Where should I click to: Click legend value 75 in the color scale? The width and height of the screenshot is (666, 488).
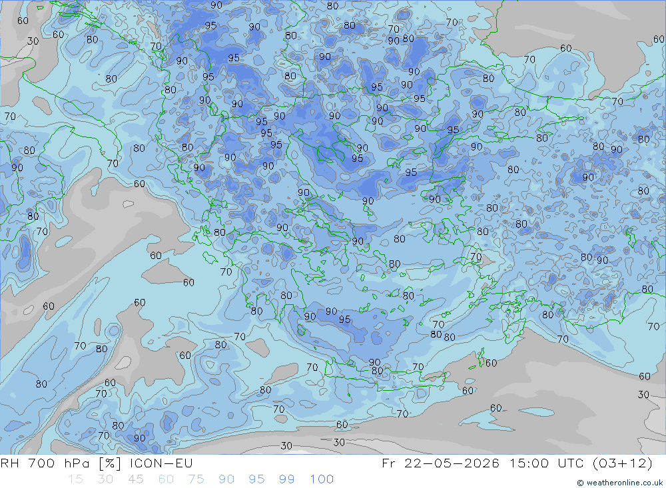click(196, 479)
